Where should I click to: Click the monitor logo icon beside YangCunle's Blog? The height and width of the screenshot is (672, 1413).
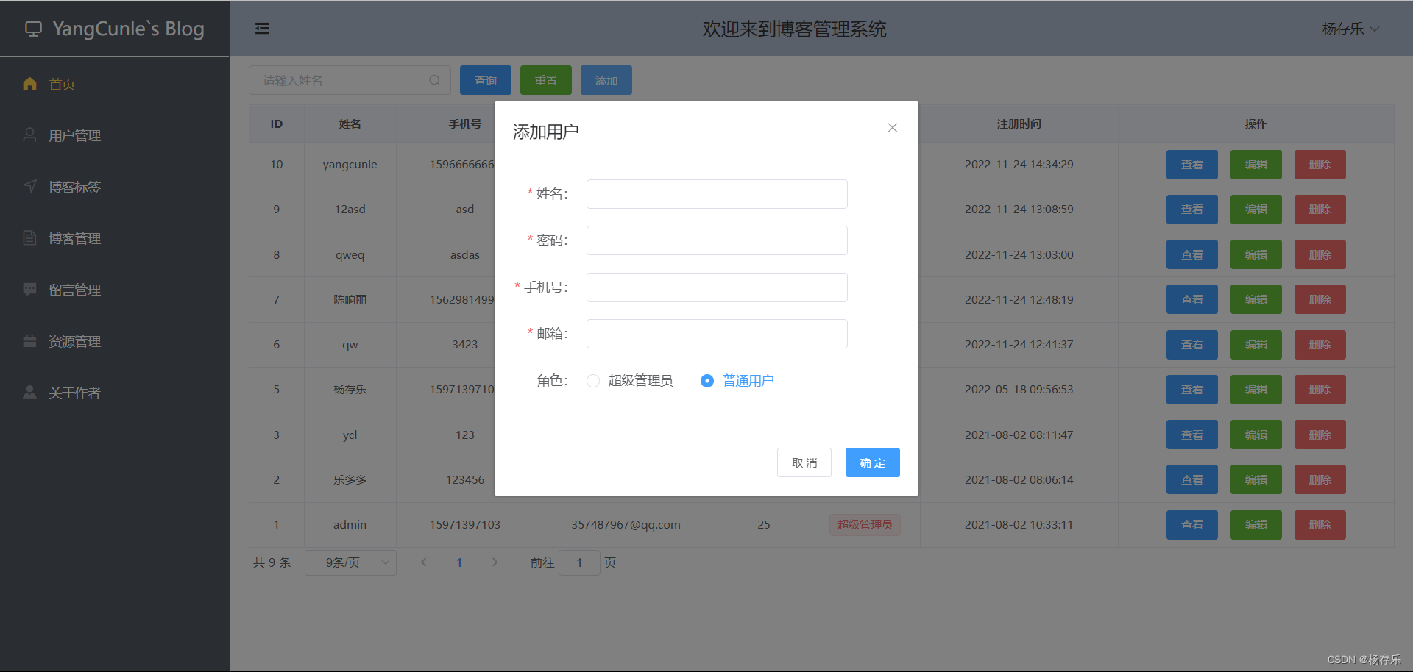coord(33,29)
